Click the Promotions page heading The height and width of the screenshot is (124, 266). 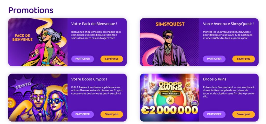(31, 10)
